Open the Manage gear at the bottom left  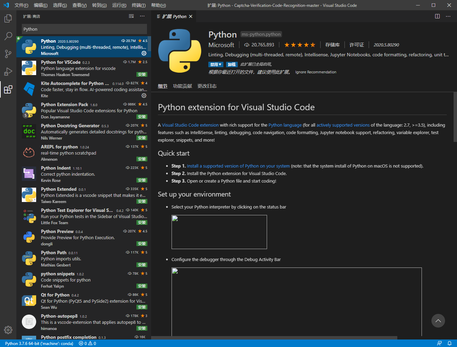pos(8,330)
